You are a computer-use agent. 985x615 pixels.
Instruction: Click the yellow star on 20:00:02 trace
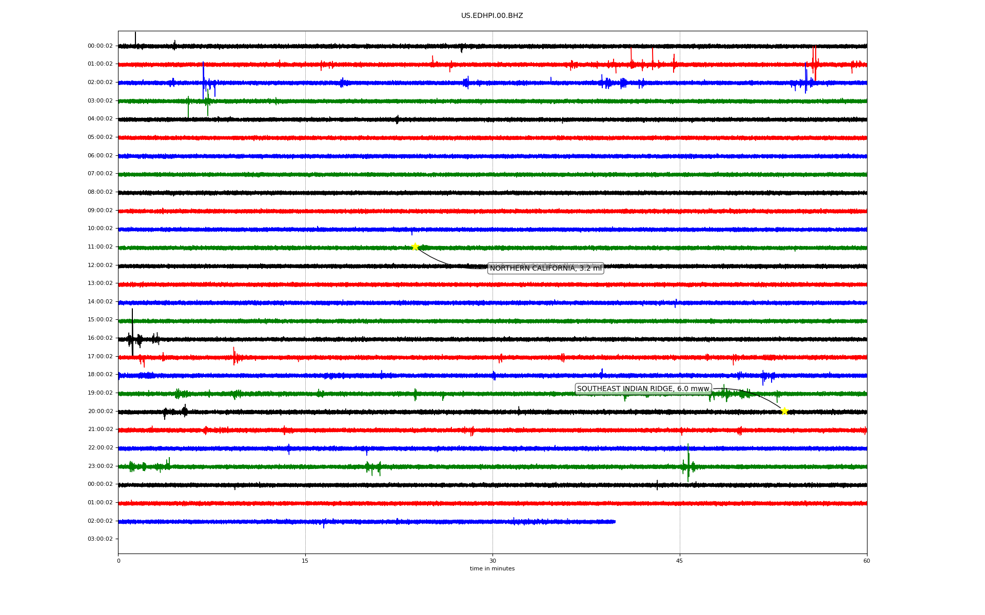[784, 411]
